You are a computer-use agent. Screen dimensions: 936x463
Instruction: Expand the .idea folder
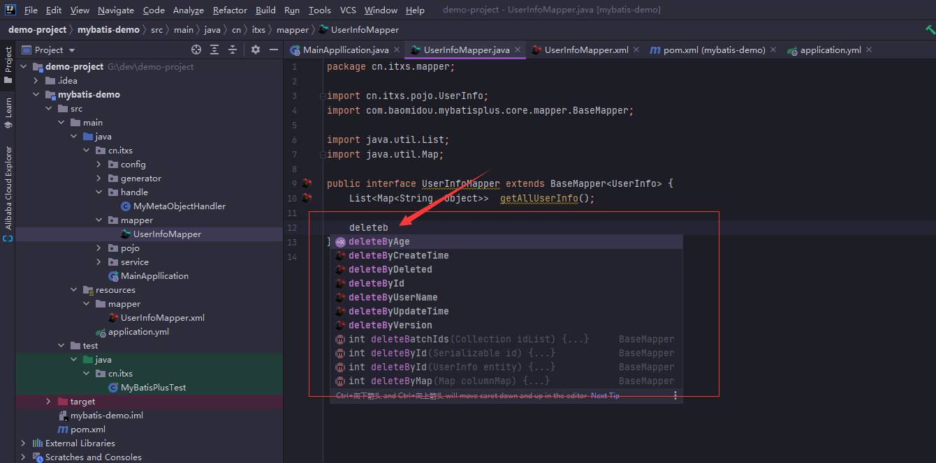pyautogui.click(x=36, y=80)
